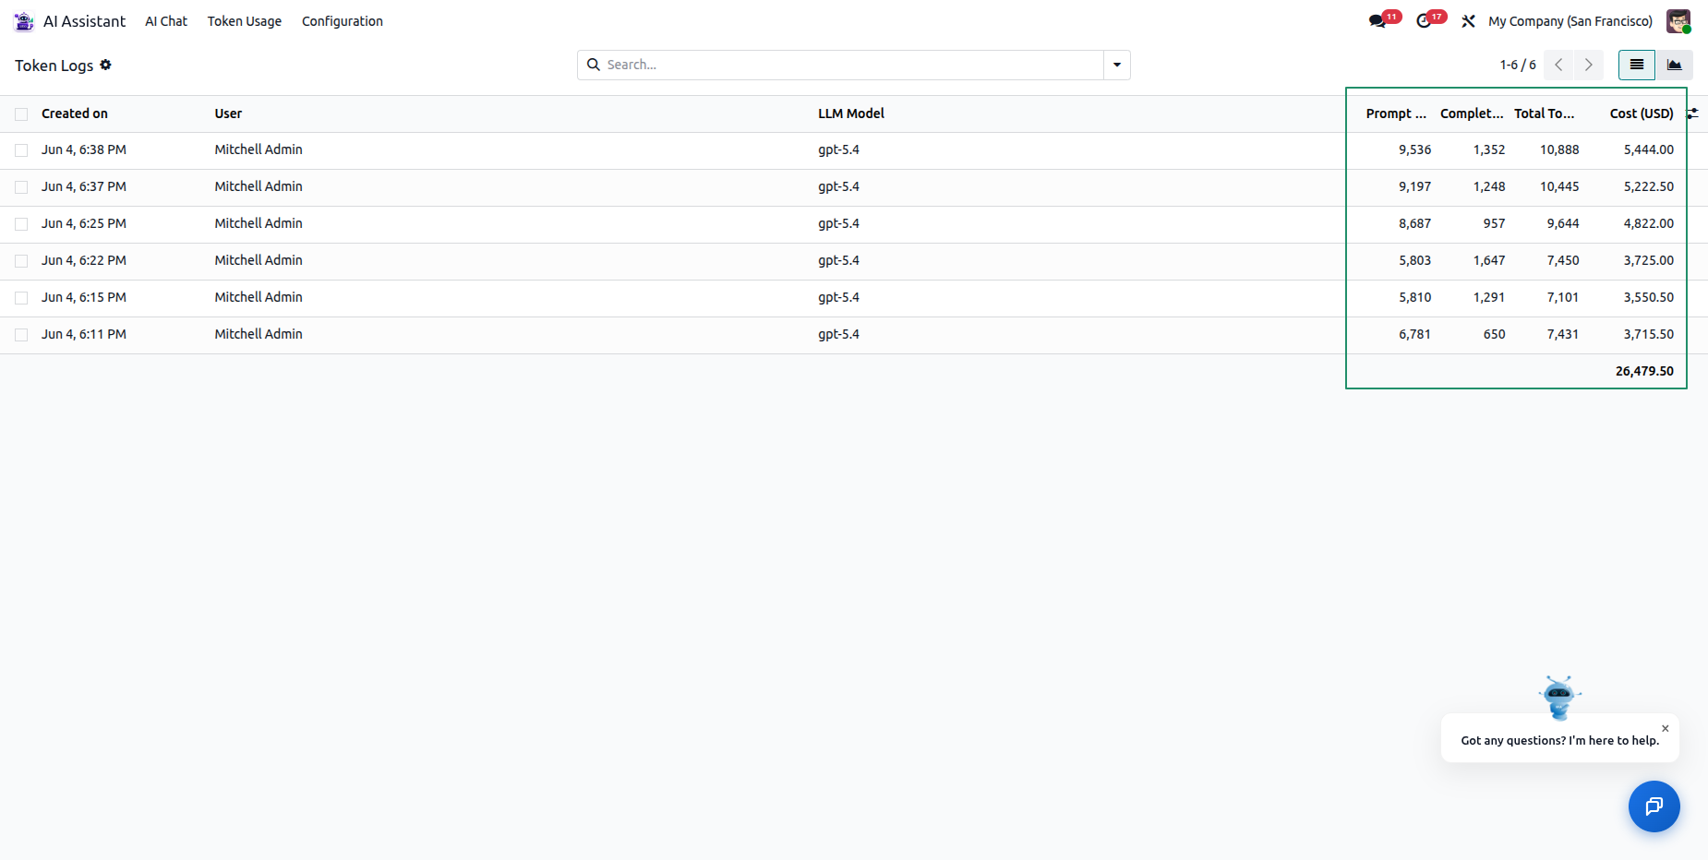Sort by Cost (USD) column header
Image resolution: width=1708 pixels, height=860 pixels.
(x=1642, y=113)
